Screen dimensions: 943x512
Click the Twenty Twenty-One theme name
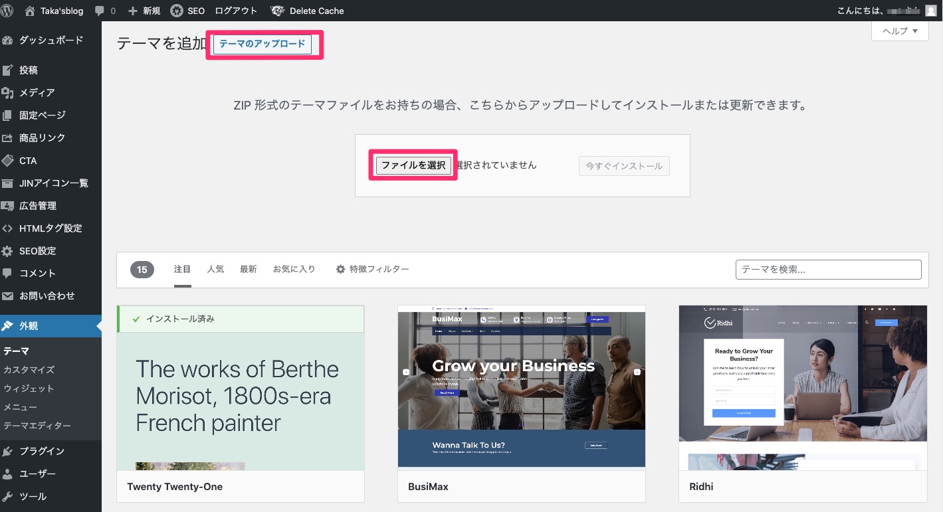point(175,487)
